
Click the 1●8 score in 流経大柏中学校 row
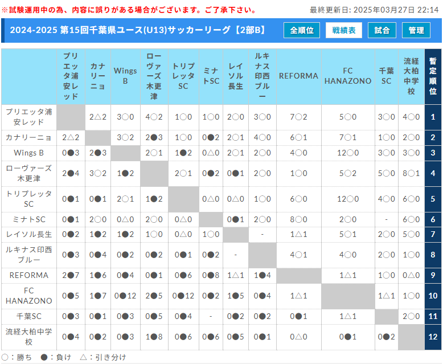tap(154, 337)
